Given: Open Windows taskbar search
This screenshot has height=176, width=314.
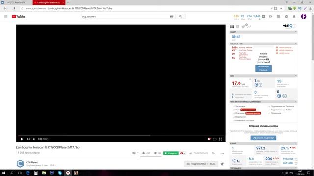Looking at the screenshot, I should 12,173.
